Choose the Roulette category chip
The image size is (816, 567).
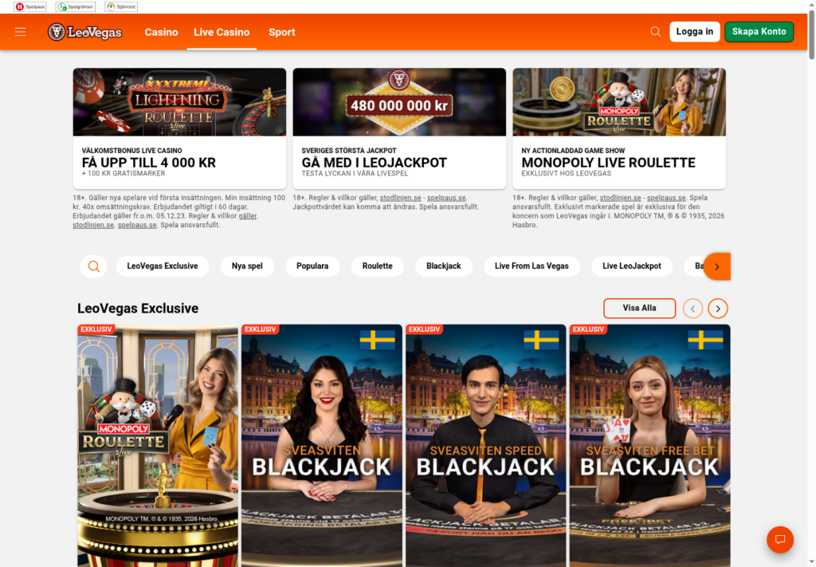[x=377, y=266]
